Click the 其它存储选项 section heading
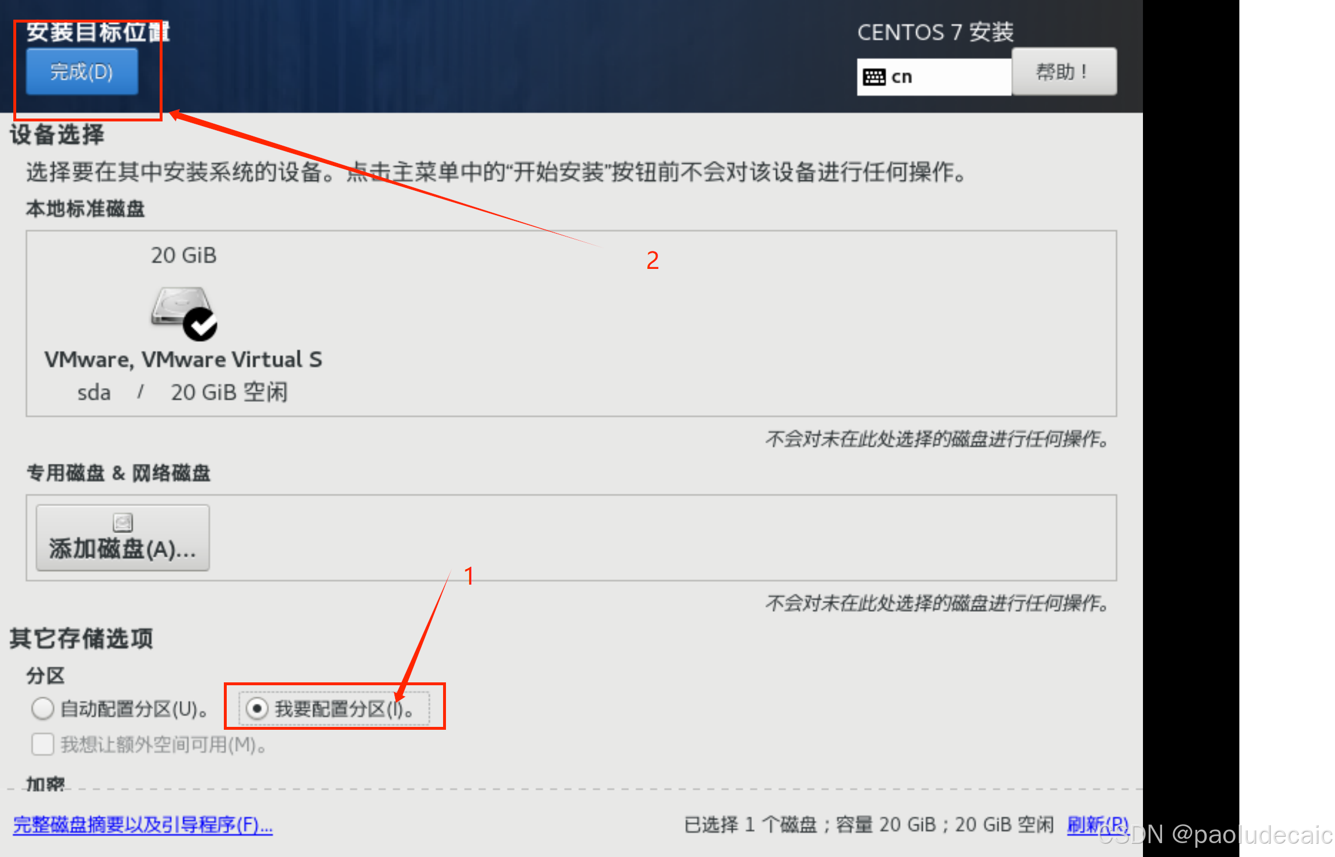1335x857 pixels. click(82, 638)
